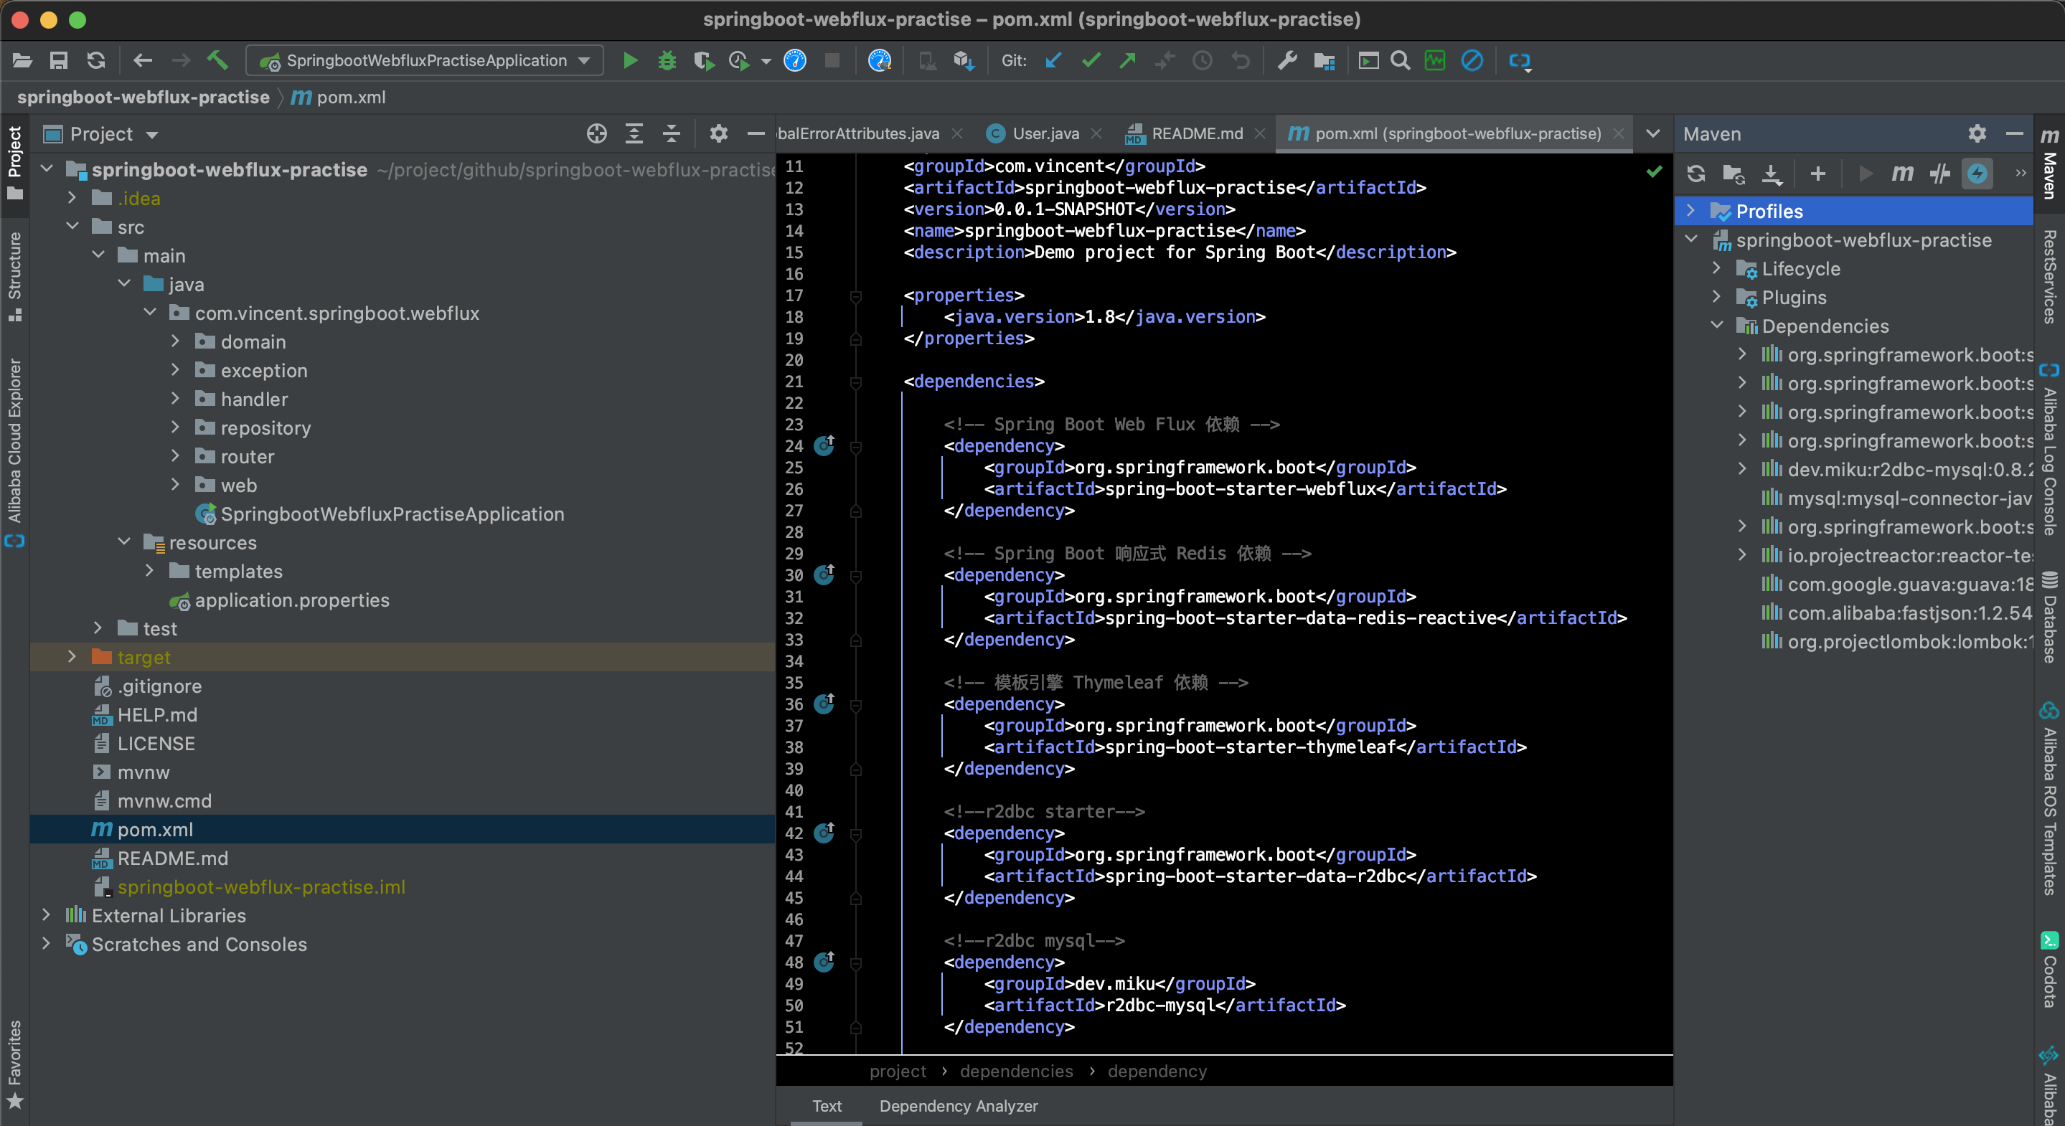Open Git history clock icon

click(x=1202, y=61)
